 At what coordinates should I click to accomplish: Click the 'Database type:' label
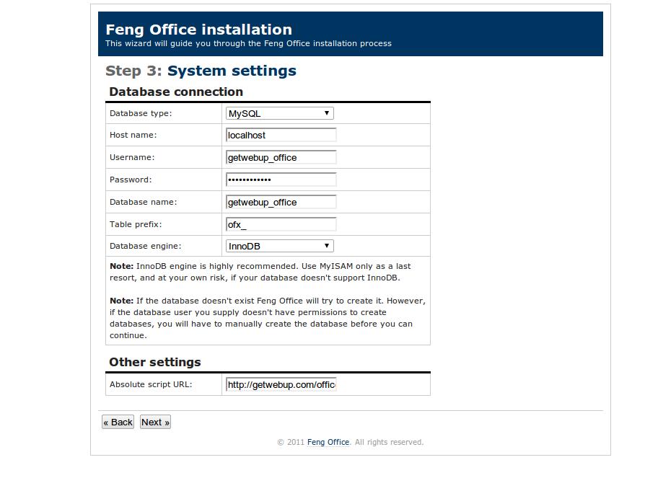point(141,113)
